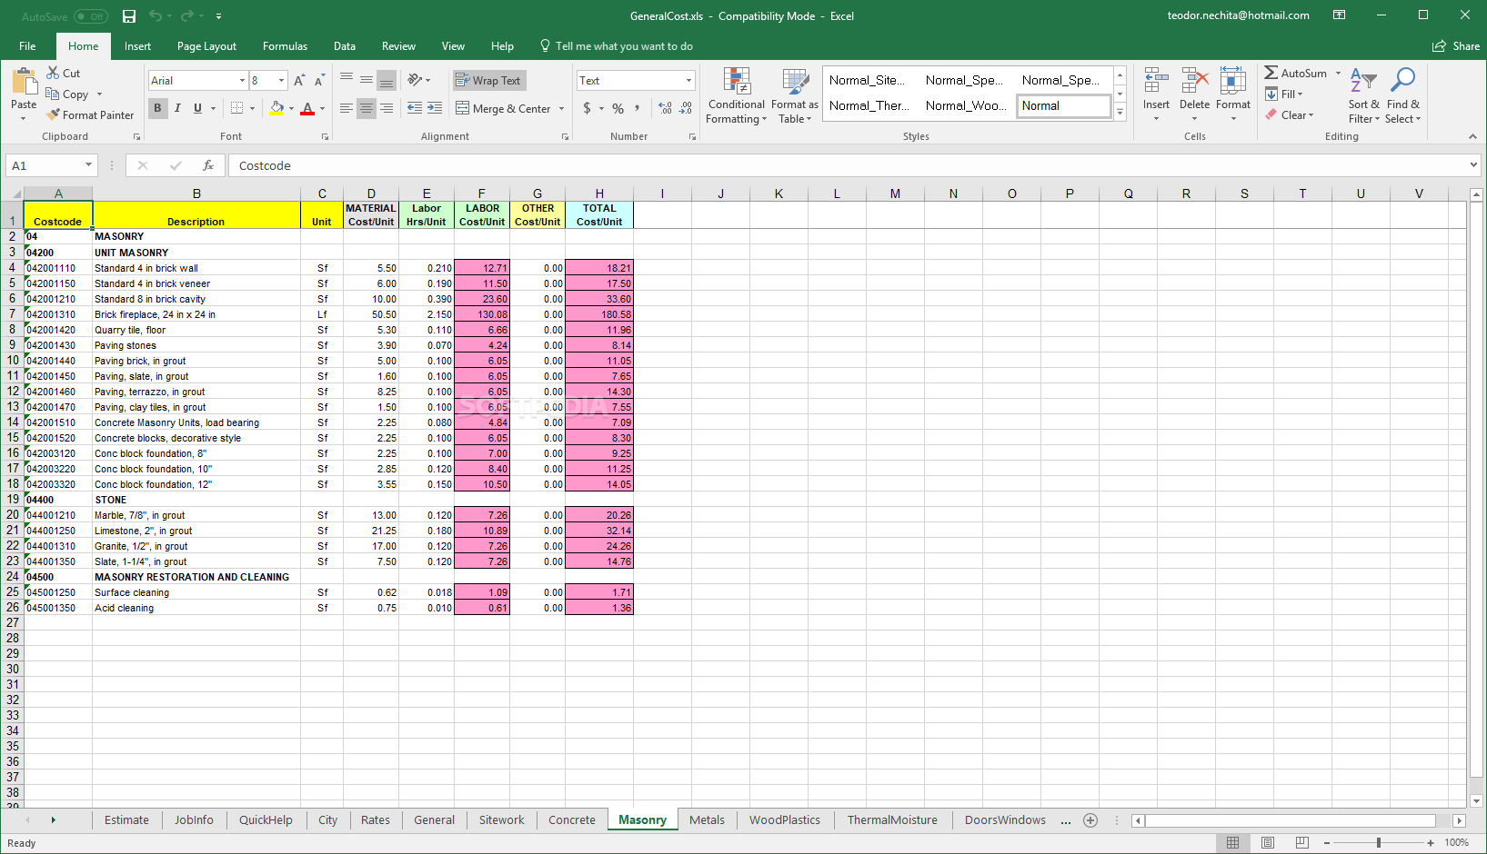Switch to the Insert ribbon tab
1487x854 pixels.
[137, 46]
